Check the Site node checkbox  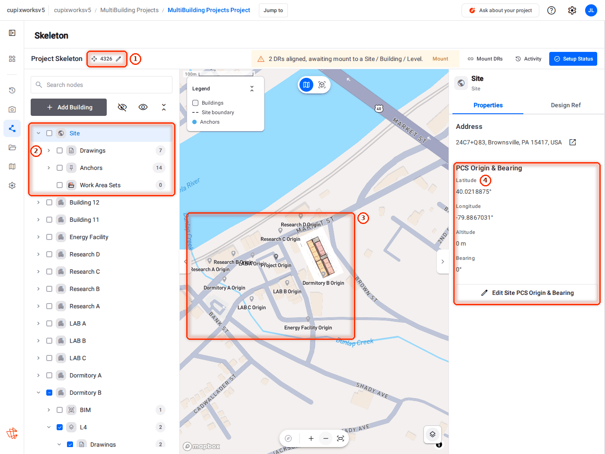tap(49, 133)
